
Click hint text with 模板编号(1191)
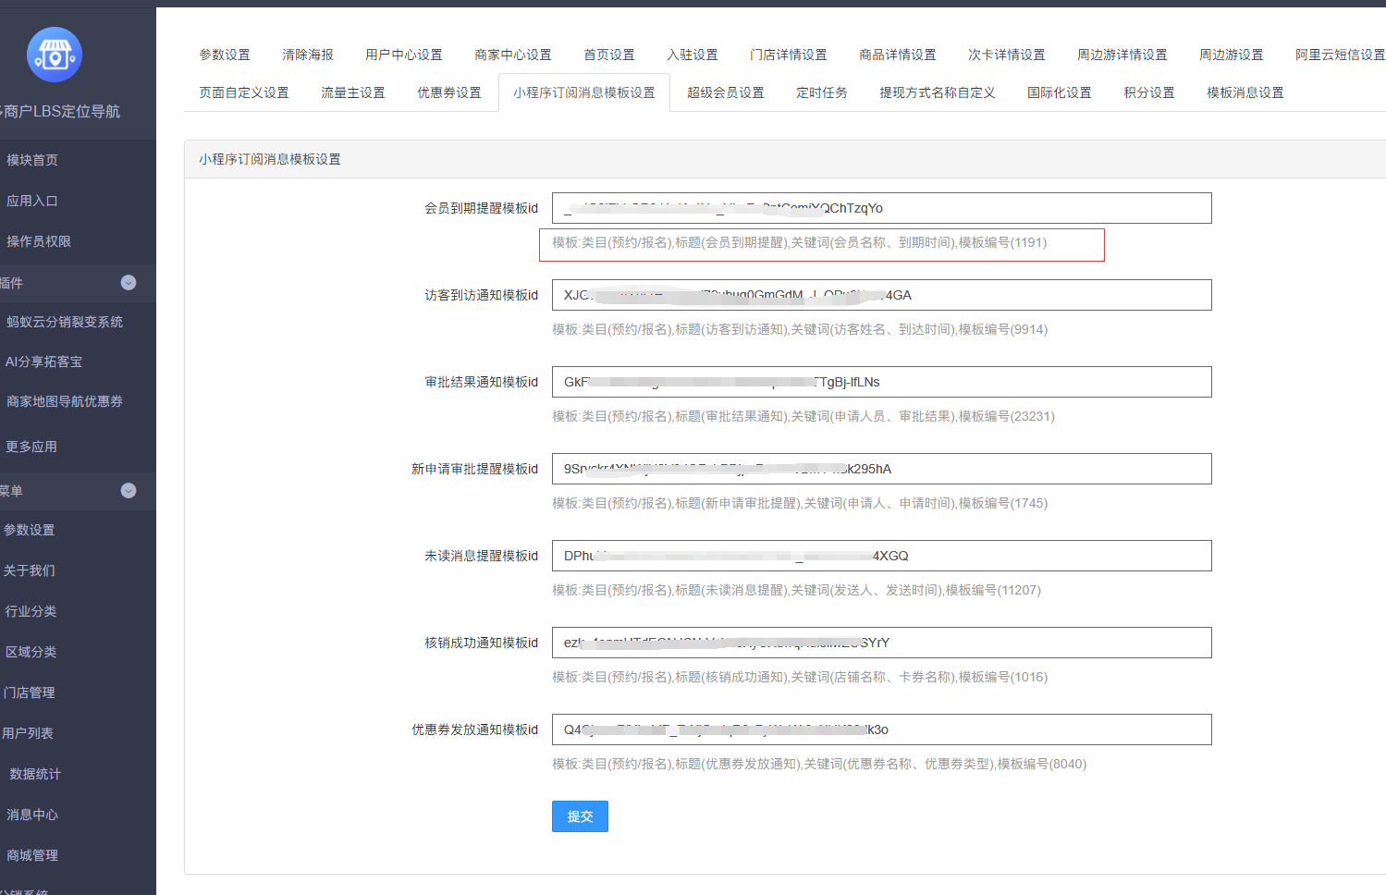click(800, 242)
